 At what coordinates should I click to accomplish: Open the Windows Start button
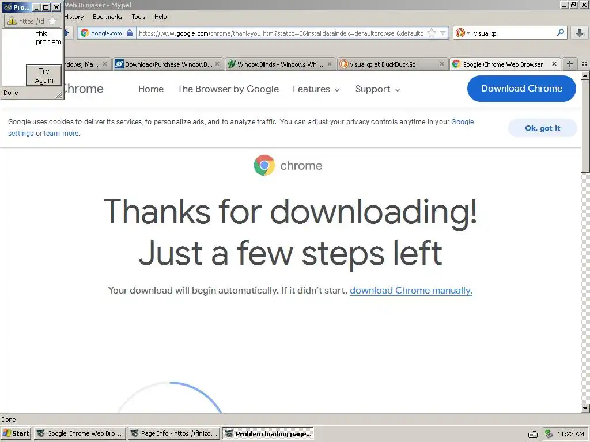click(x=16, y=433)
